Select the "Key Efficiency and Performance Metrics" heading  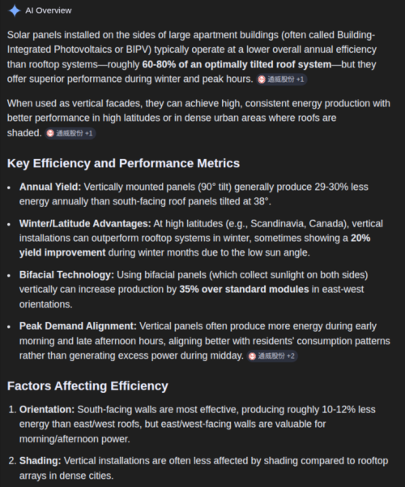[x=123, y=163]
